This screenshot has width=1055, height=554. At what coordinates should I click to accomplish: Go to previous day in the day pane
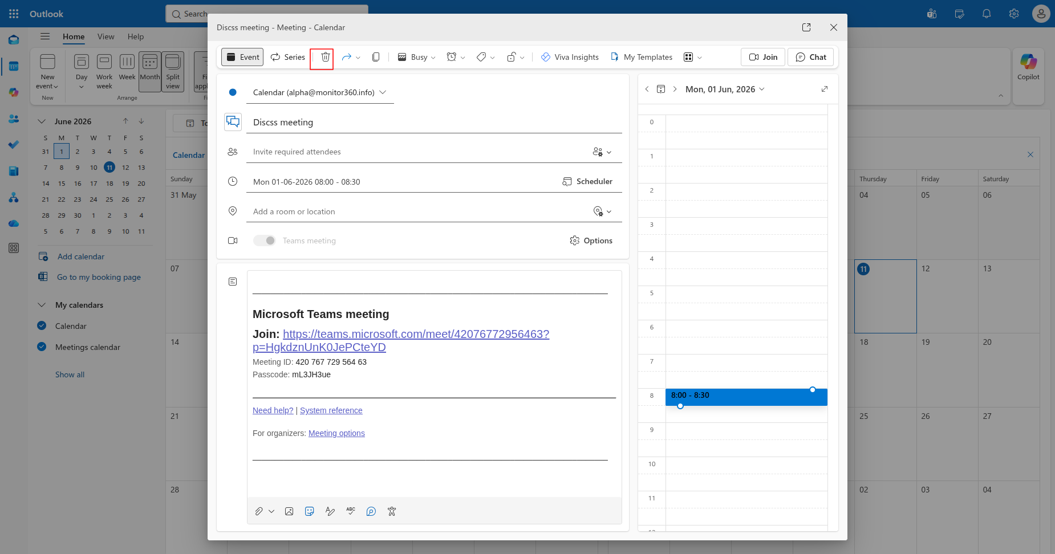pos(647,89)
